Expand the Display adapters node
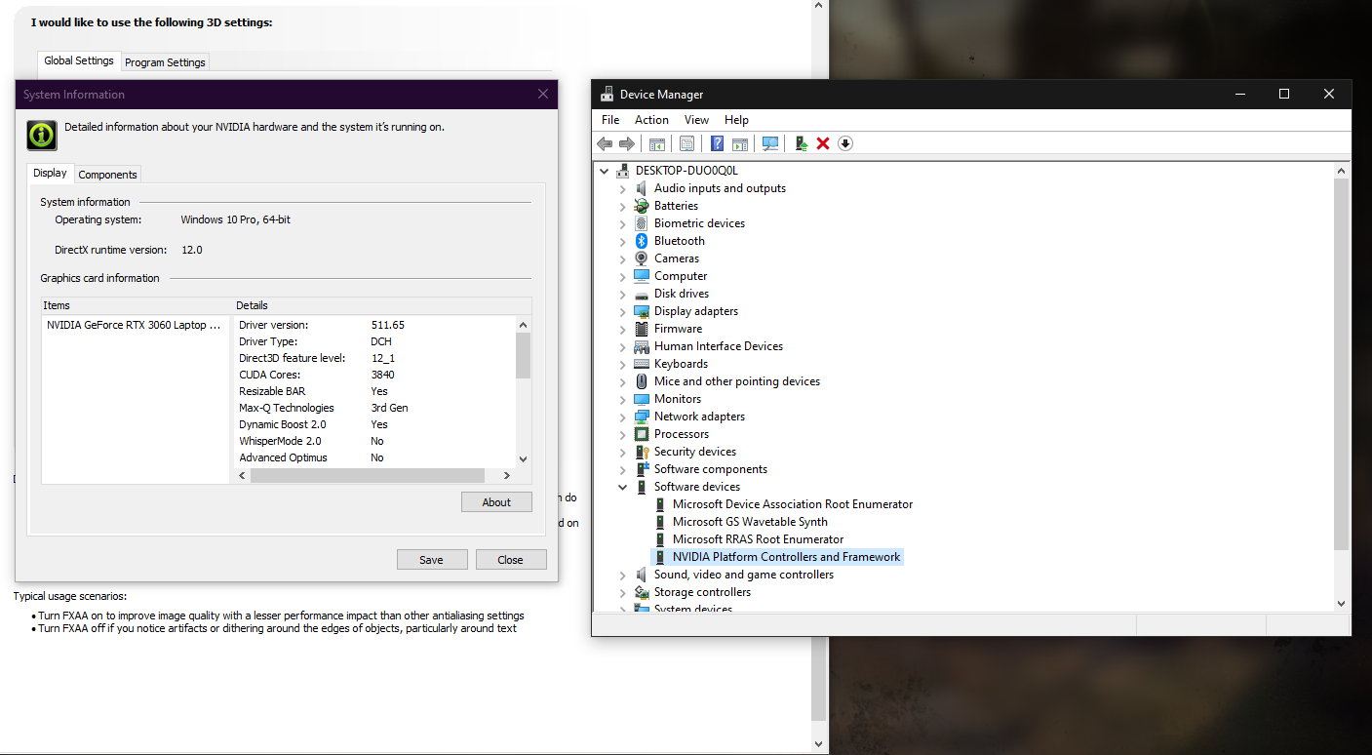The width and height of the screenshot is (1372, 755). pyautogui.click(x=623, y=311)
